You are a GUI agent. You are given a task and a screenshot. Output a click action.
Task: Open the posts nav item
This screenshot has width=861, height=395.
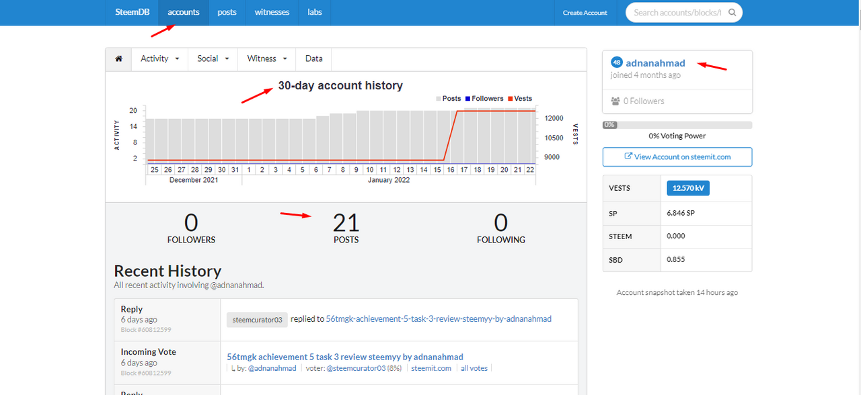coord(227,12)
